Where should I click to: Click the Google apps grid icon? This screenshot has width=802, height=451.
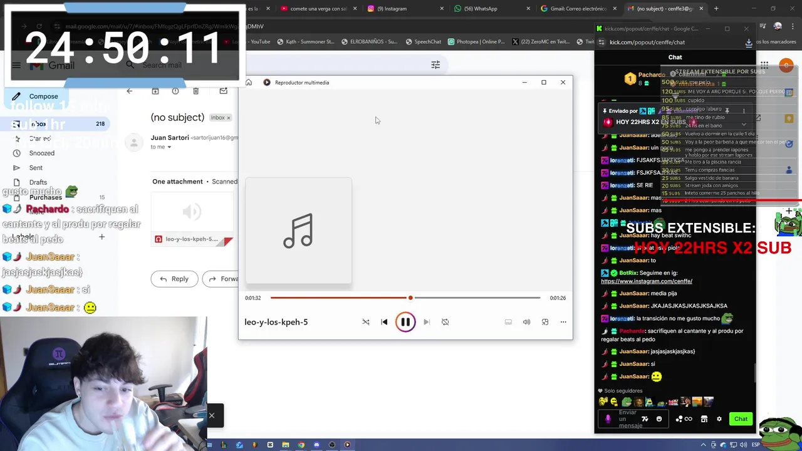[x=764, y=65]
